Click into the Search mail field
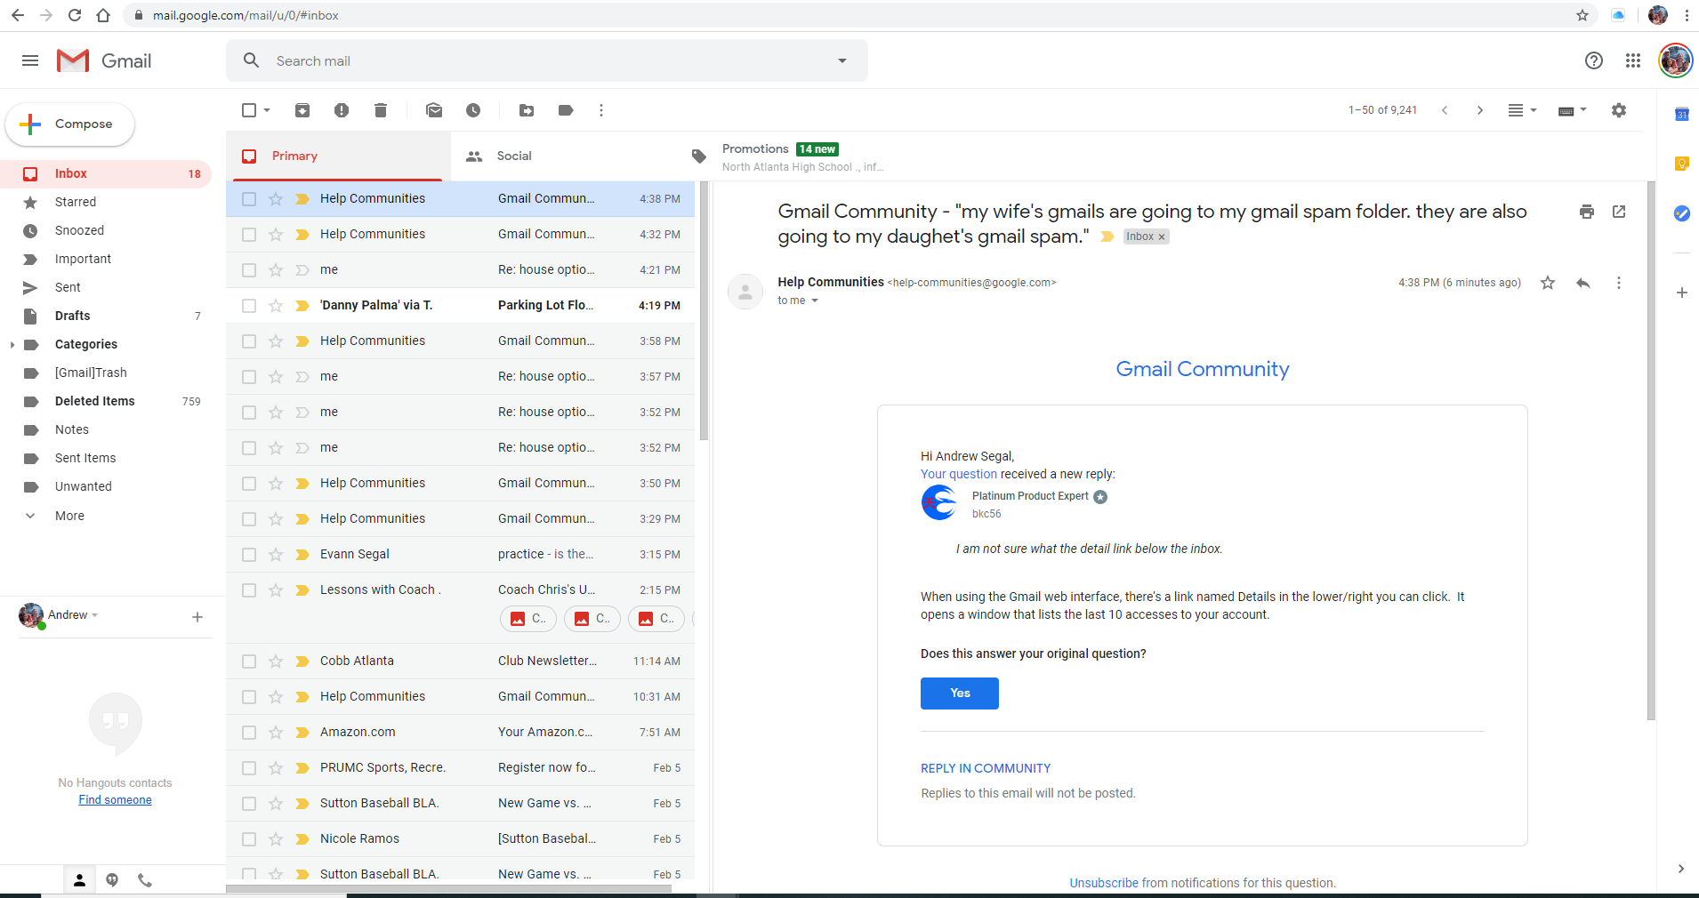 (x=547, y=60)
